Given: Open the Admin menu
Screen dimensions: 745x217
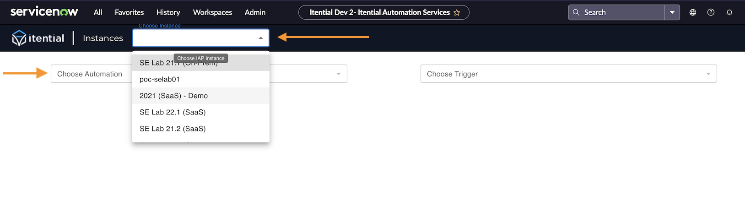Looking at the screenshot, I should (x=255, y=12).
